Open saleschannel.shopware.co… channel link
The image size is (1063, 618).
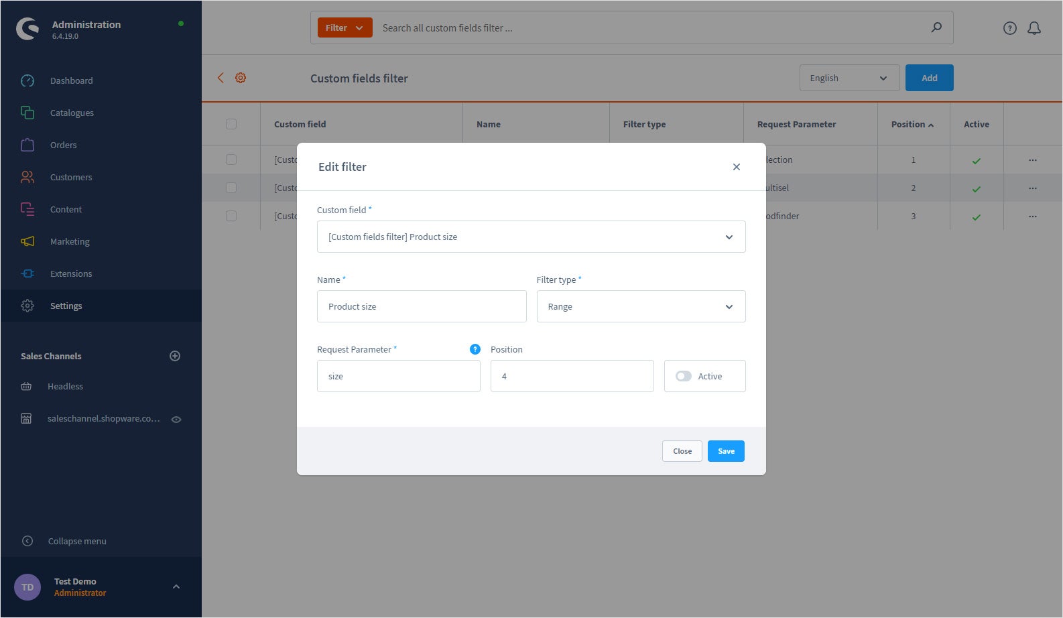(x=104, y=418)
